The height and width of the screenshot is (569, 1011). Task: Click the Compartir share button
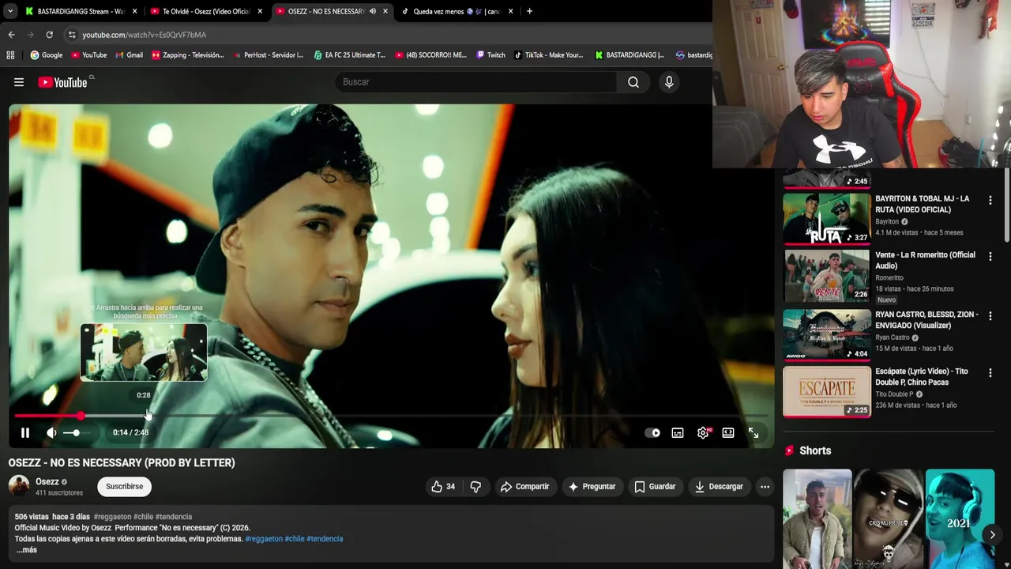coord(524,487)
